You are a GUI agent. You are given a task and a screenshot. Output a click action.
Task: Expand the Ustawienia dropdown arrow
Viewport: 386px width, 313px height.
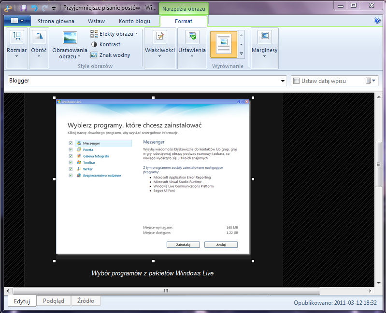tap(192, 56)
